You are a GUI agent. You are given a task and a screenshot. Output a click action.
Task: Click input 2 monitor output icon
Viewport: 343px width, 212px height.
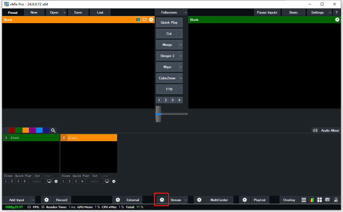[107, 181]
